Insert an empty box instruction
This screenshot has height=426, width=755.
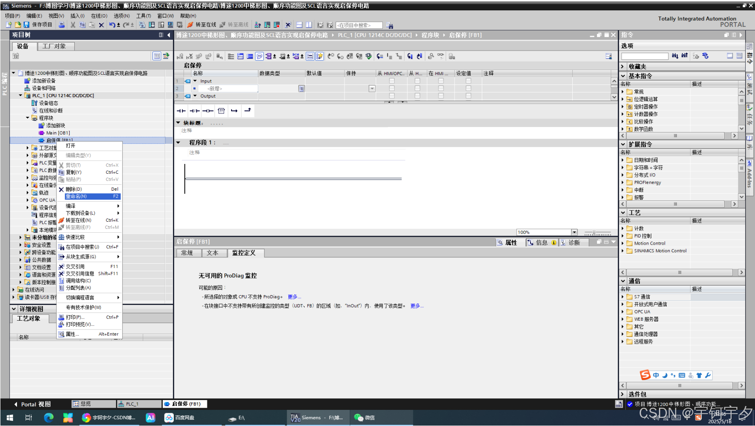point(221,111)
